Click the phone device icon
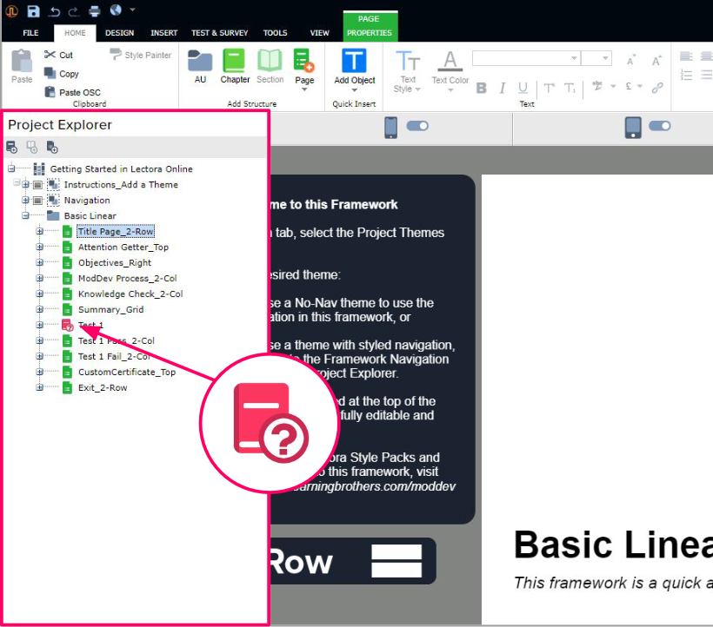The image size is (713, 627). (390, 128)
